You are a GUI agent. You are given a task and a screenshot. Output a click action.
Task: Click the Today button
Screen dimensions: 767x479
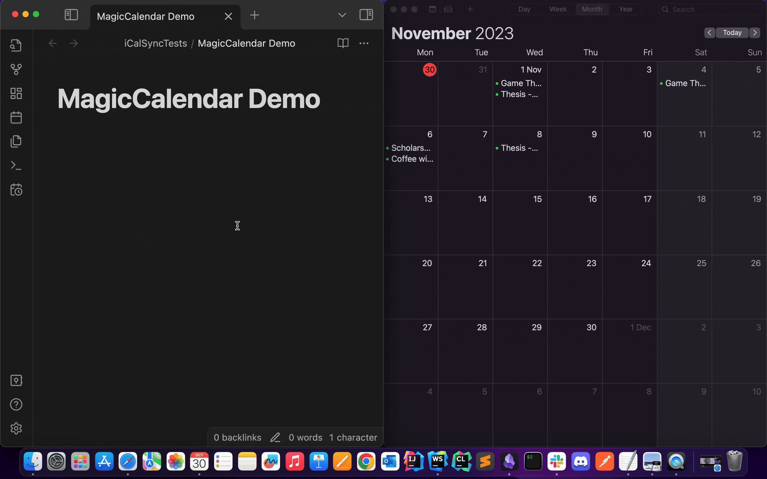coord(732,33)
